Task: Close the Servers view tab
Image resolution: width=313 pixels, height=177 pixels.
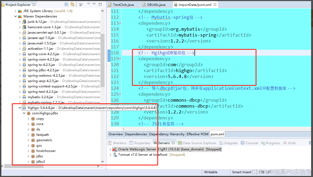Action: [x=173, y=143]
